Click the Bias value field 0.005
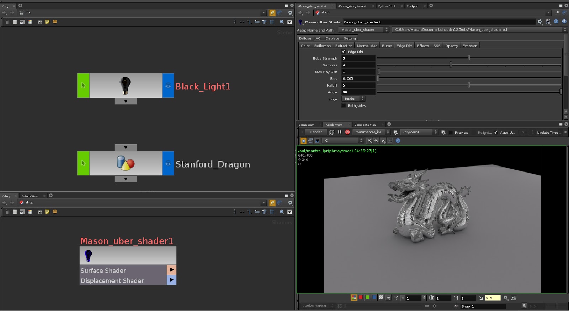This screenshot has width=569, height=311. click(358, 78)
